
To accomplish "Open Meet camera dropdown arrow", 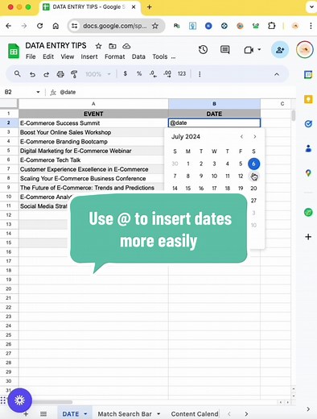I will pos(259,50).
